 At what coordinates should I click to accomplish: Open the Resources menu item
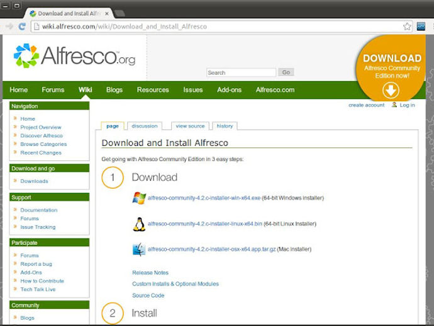pyautogui.click(x=153, y=90)
